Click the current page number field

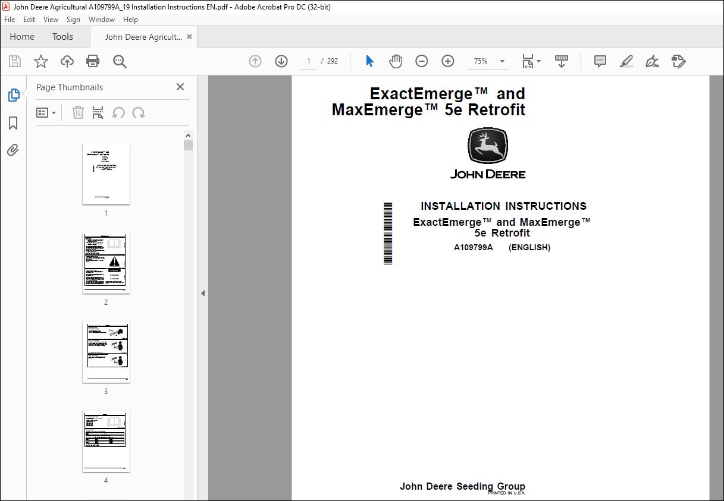pyautogui.click(x=309, y=61)
